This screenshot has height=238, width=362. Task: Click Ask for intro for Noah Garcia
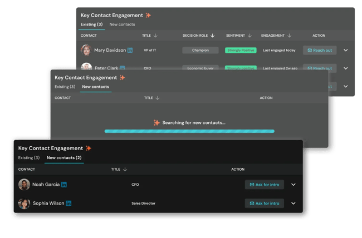point(264,185)
